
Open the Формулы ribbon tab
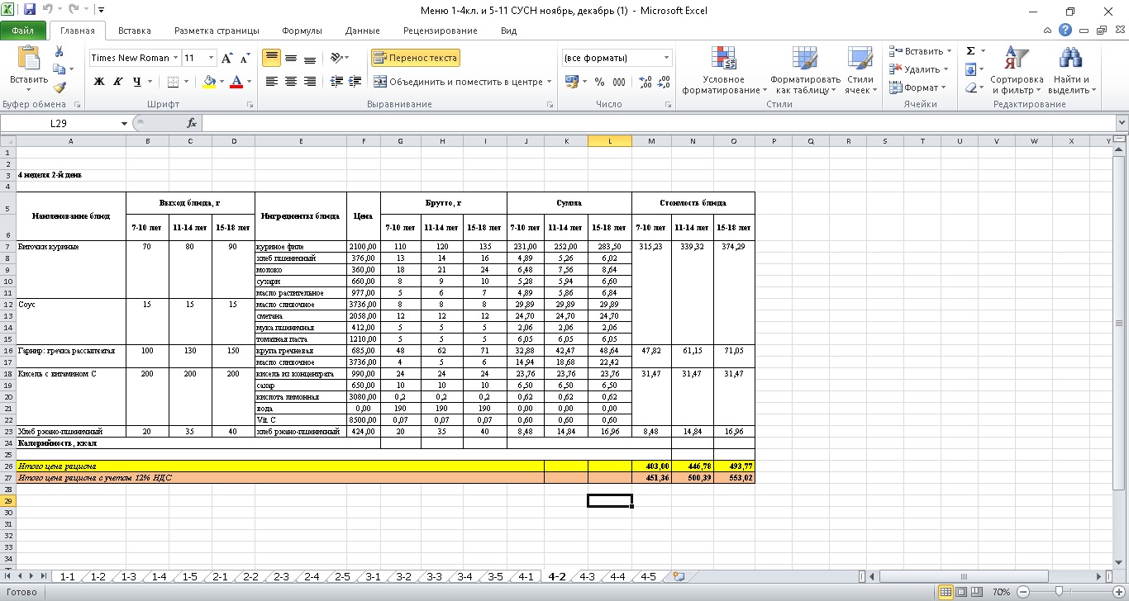(x=302, y=31)
